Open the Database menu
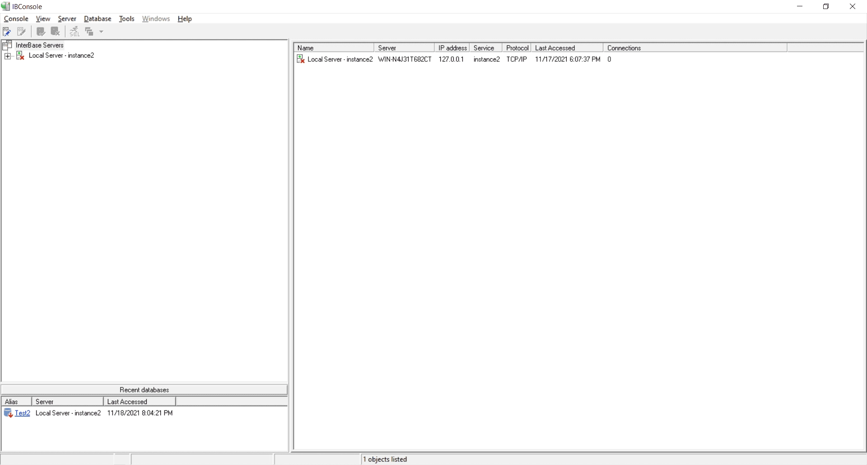The image size is (867, 465). pyautogui.click(x=98, y=19)
